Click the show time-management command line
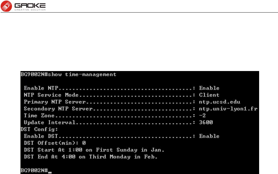The image size is (278, 174). 68,74
